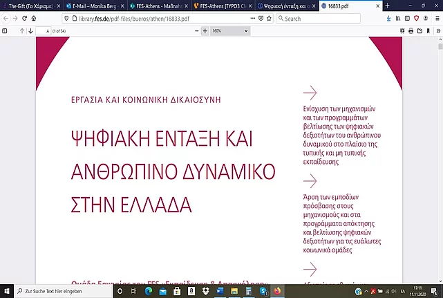The image size is (443, 298).
Task: Open Mail app from taskbar
Action: (x=162, y=291)
